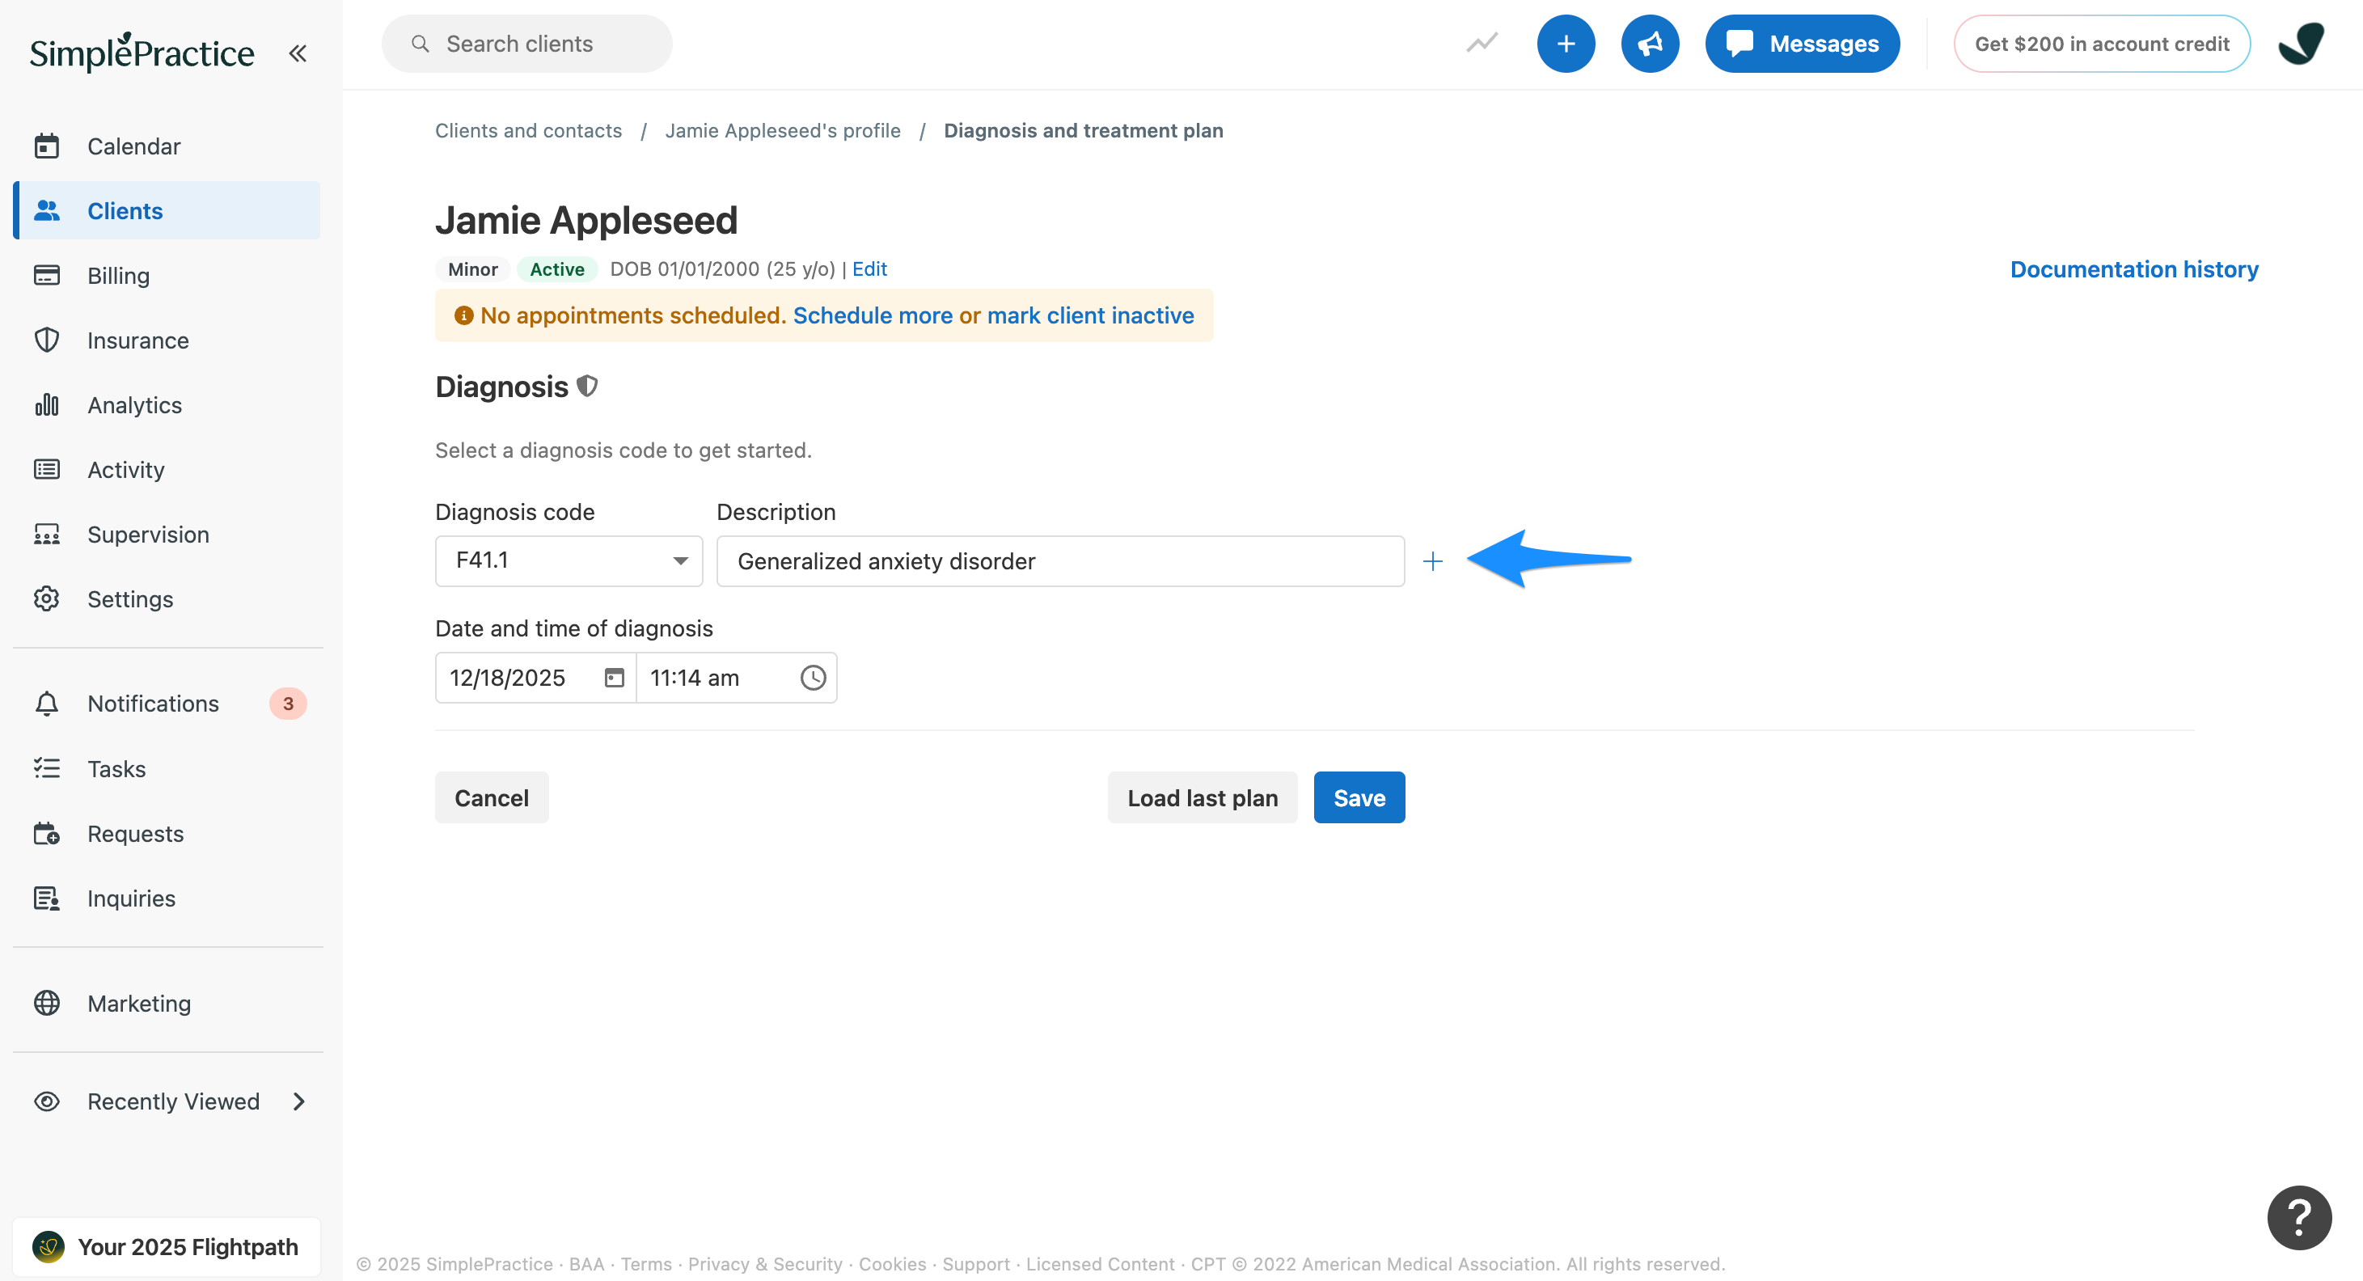Image resolution: width=2363 pixels, height=1281 pixels.
Task: Click the search magnifier icon
Action: coord(421,43)
